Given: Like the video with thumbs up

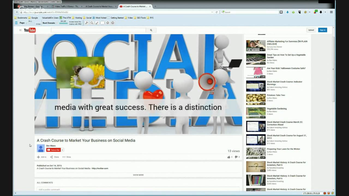Looking at the screenshot, I should point(229,157).
